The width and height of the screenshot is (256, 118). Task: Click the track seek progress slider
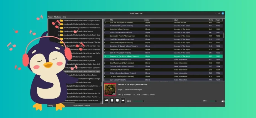167,101
